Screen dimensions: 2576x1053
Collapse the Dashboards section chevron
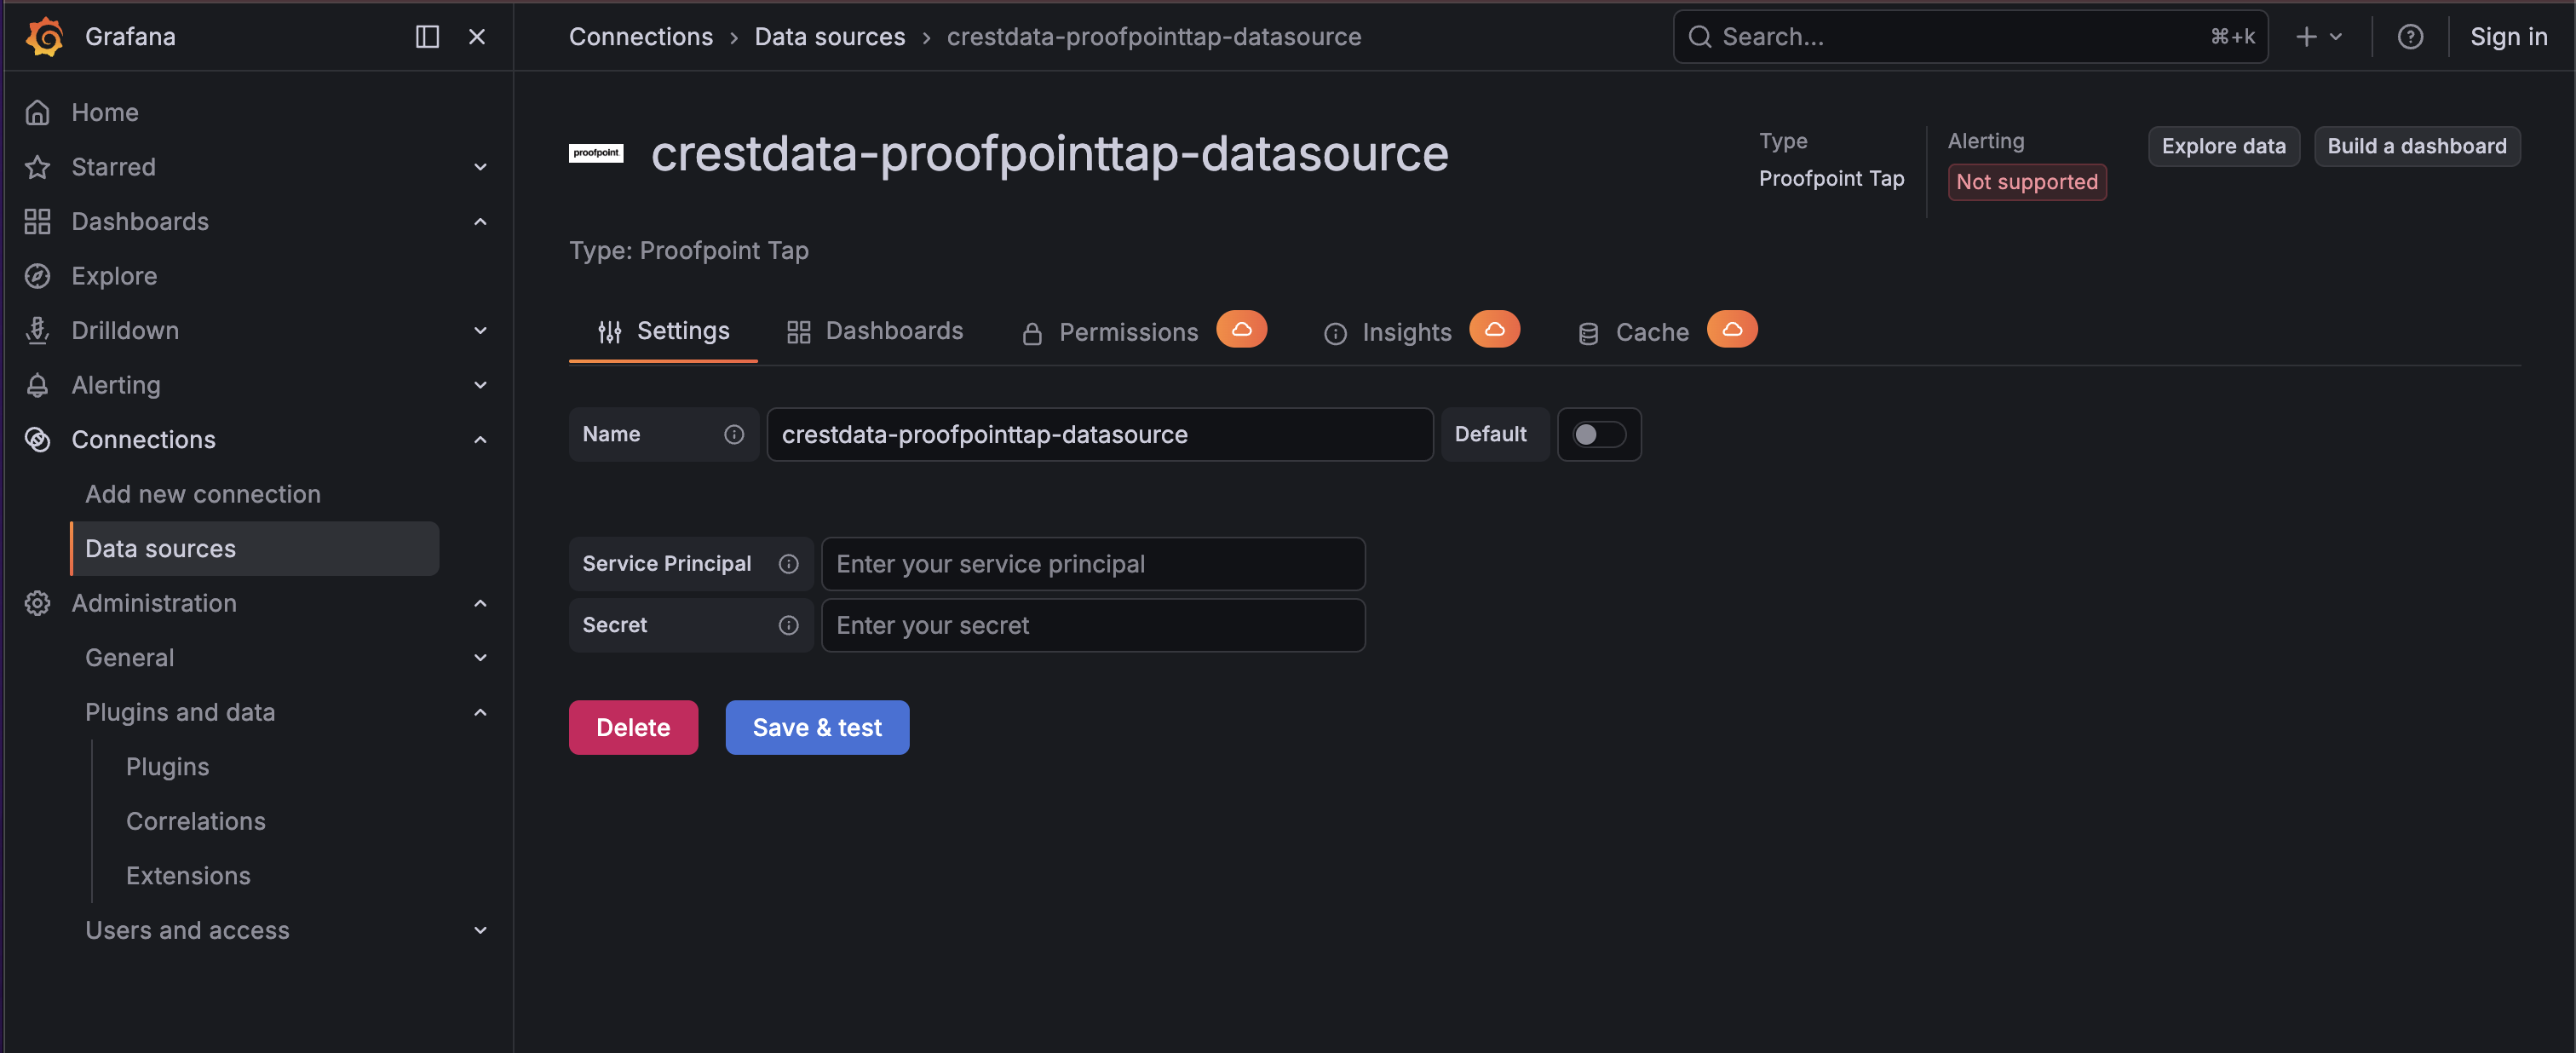tap(480, 221)
